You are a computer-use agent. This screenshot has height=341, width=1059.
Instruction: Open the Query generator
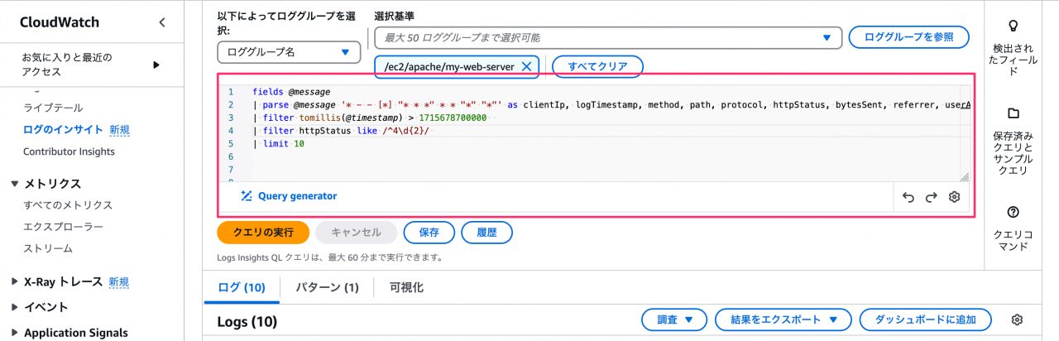[289, 196]
